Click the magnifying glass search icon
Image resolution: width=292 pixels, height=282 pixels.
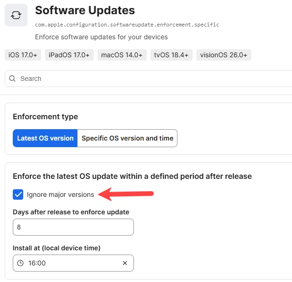click(12, 79)
